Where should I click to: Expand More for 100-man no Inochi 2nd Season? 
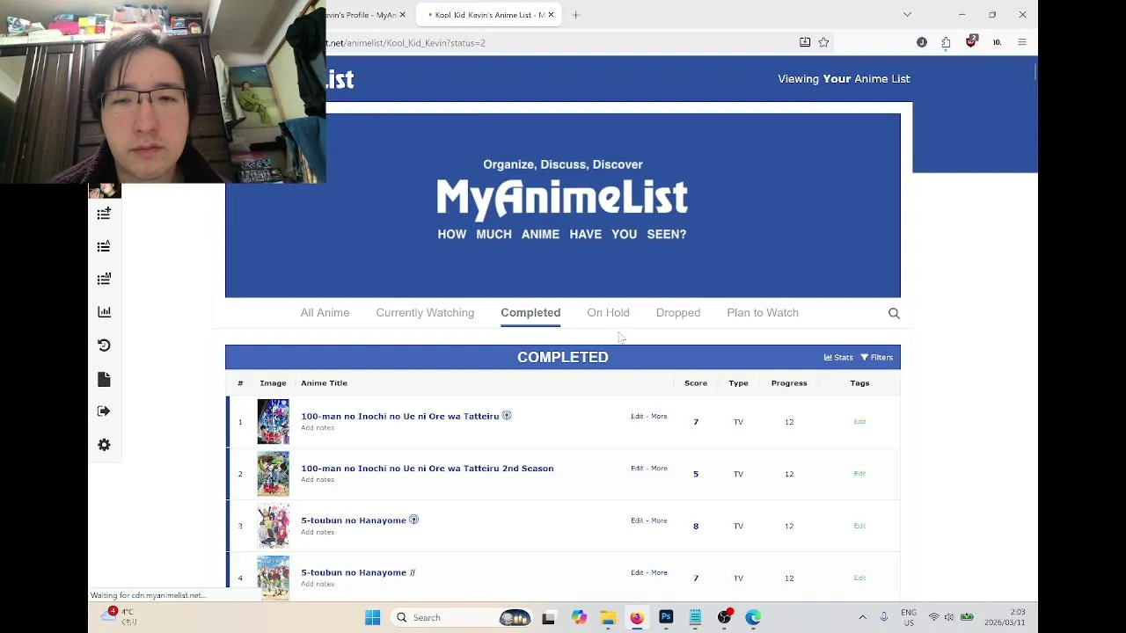659,469
